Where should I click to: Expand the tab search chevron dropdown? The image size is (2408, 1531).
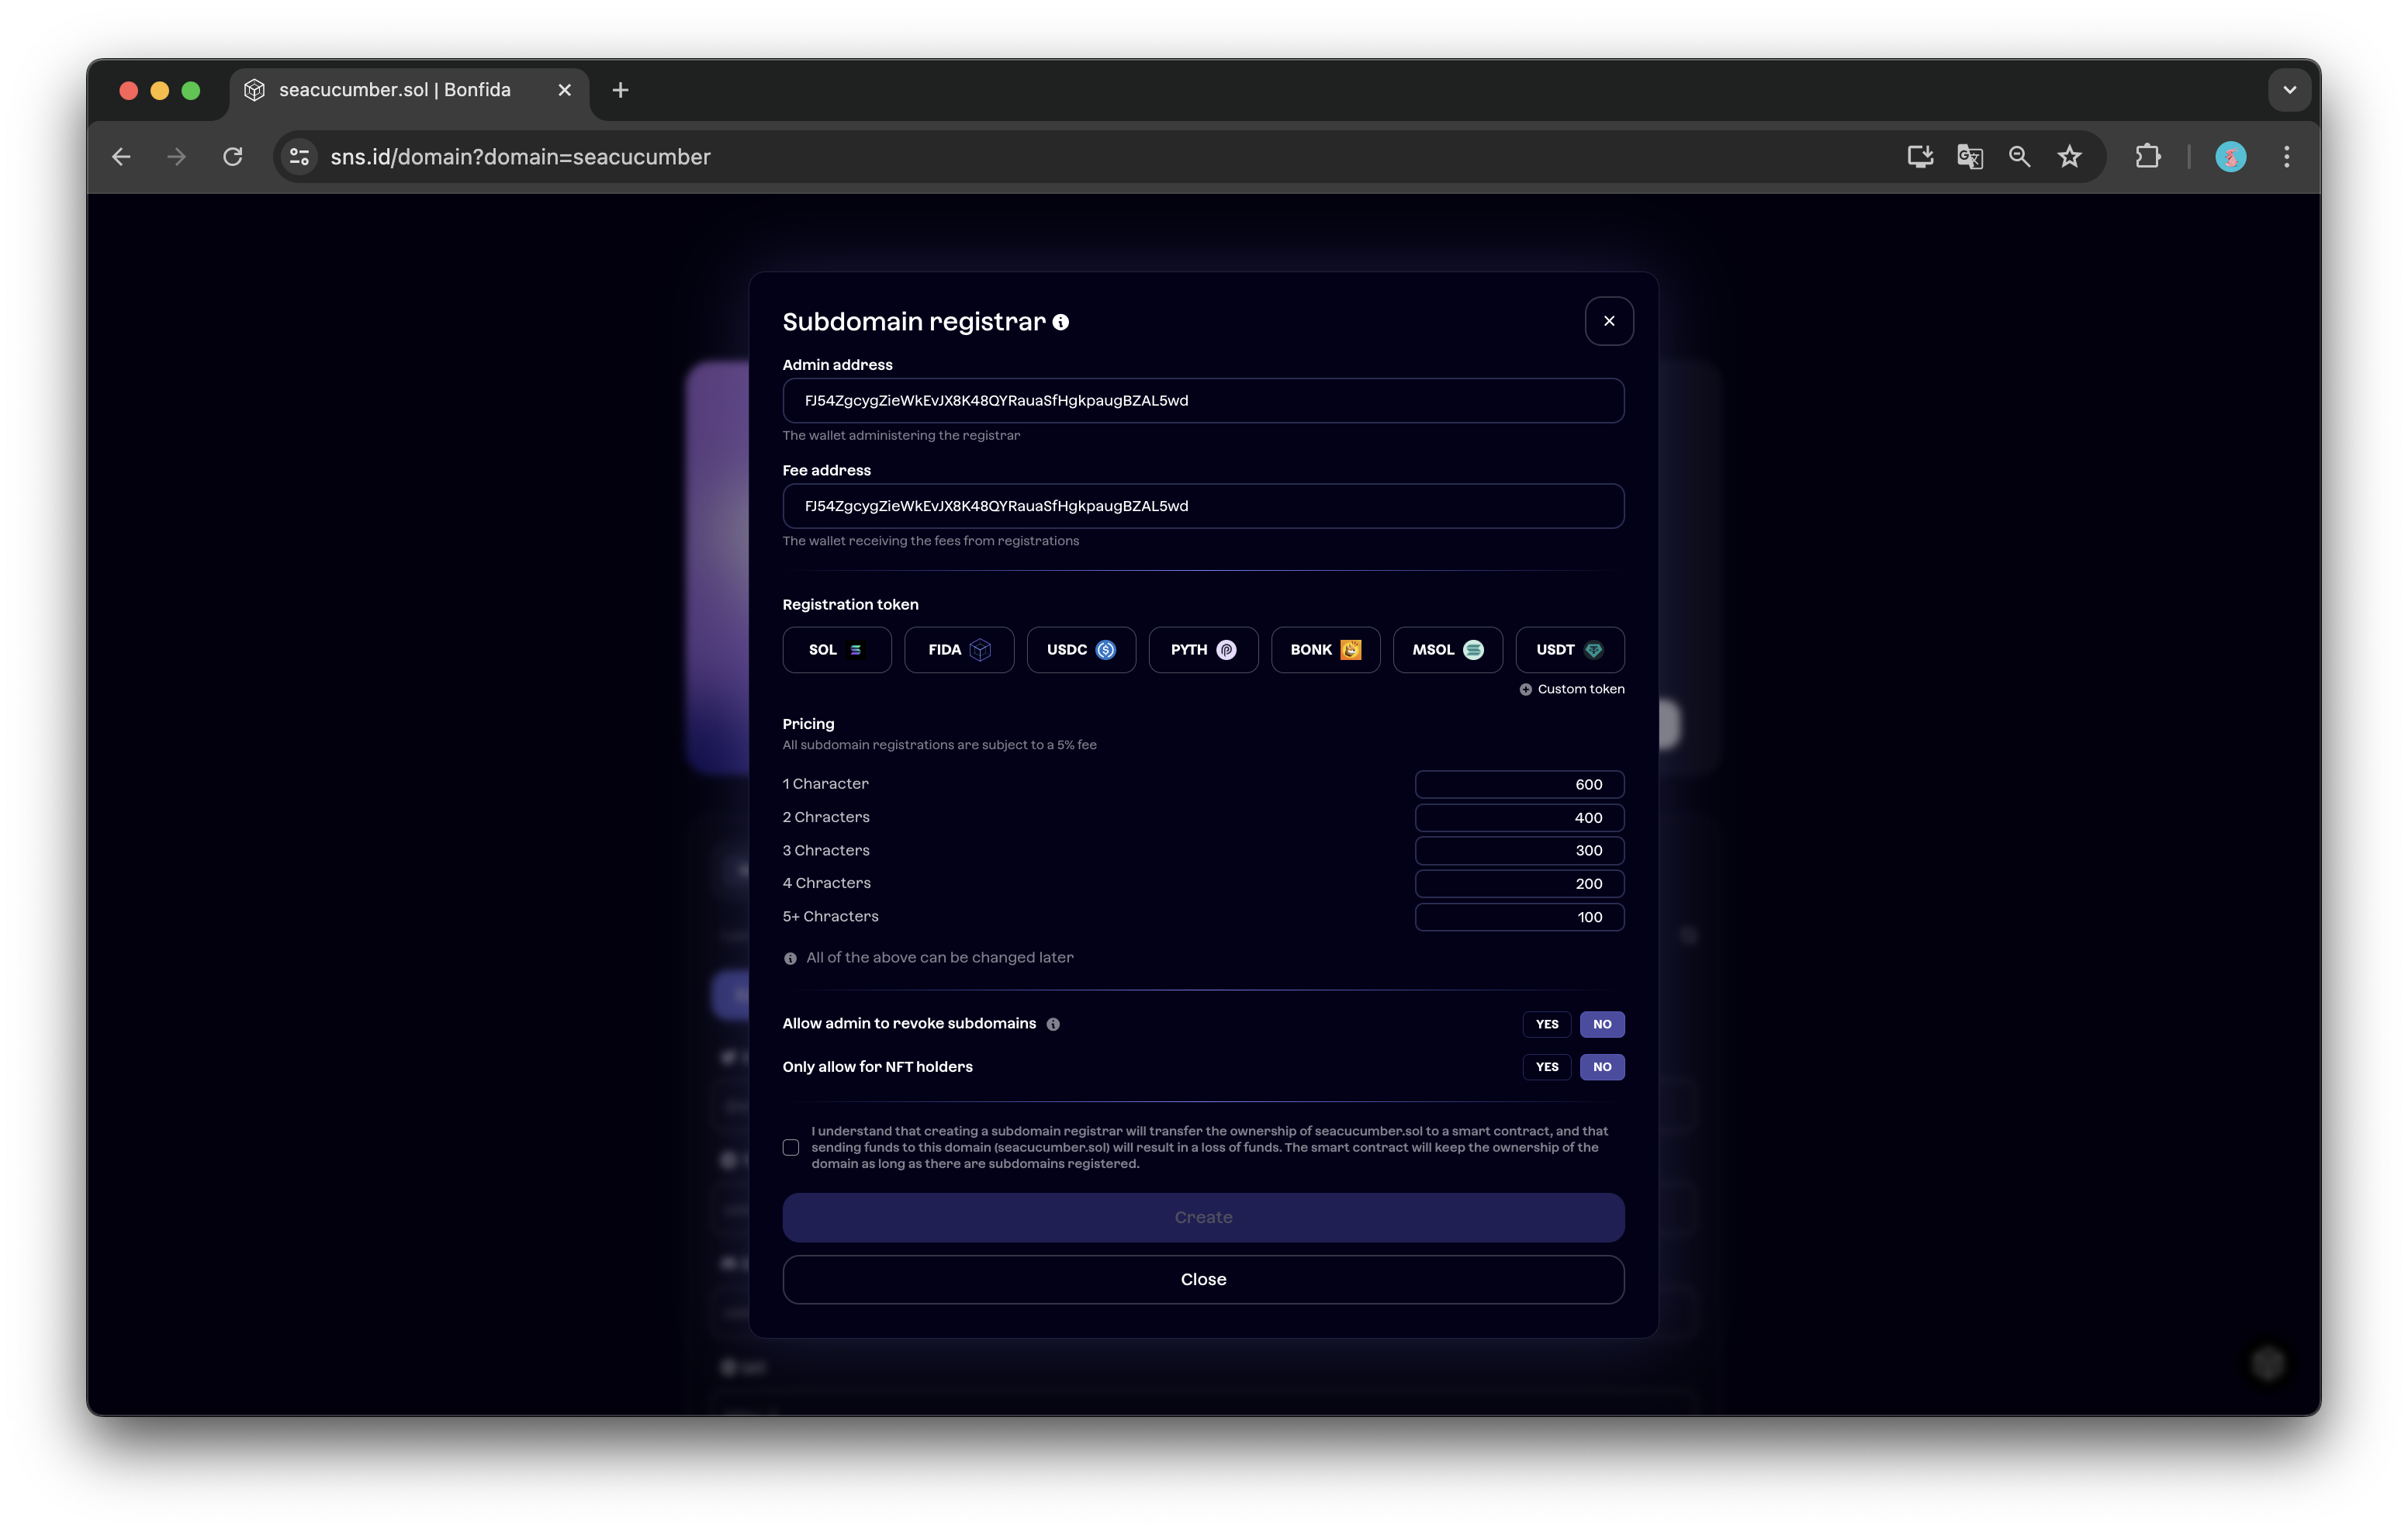(2289, 90)
